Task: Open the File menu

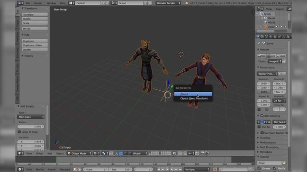Action: [x=28, y=3]
